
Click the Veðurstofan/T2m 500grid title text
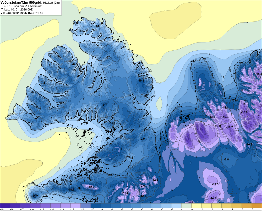[21, 2]
